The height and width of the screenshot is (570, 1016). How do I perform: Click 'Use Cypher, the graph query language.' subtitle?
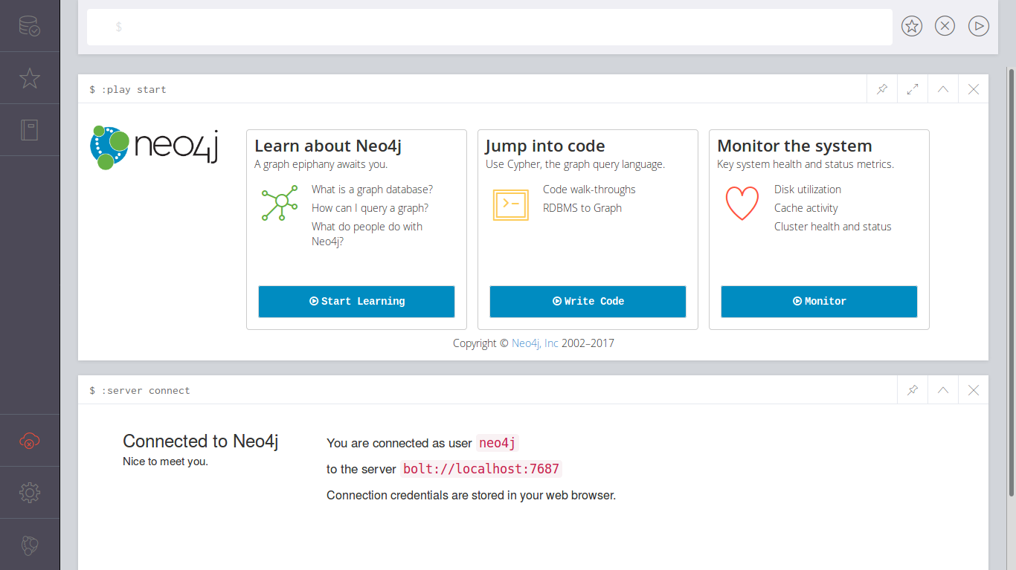click(x=576, y=164)
